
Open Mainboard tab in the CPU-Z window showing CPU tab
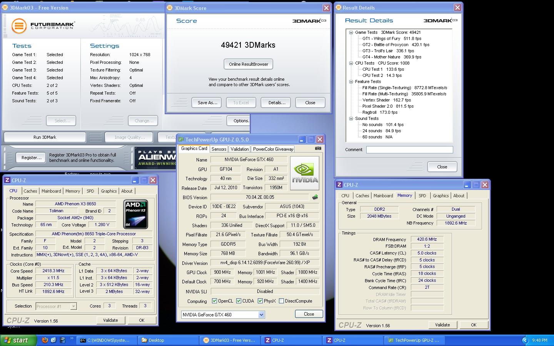coord(51,191)
